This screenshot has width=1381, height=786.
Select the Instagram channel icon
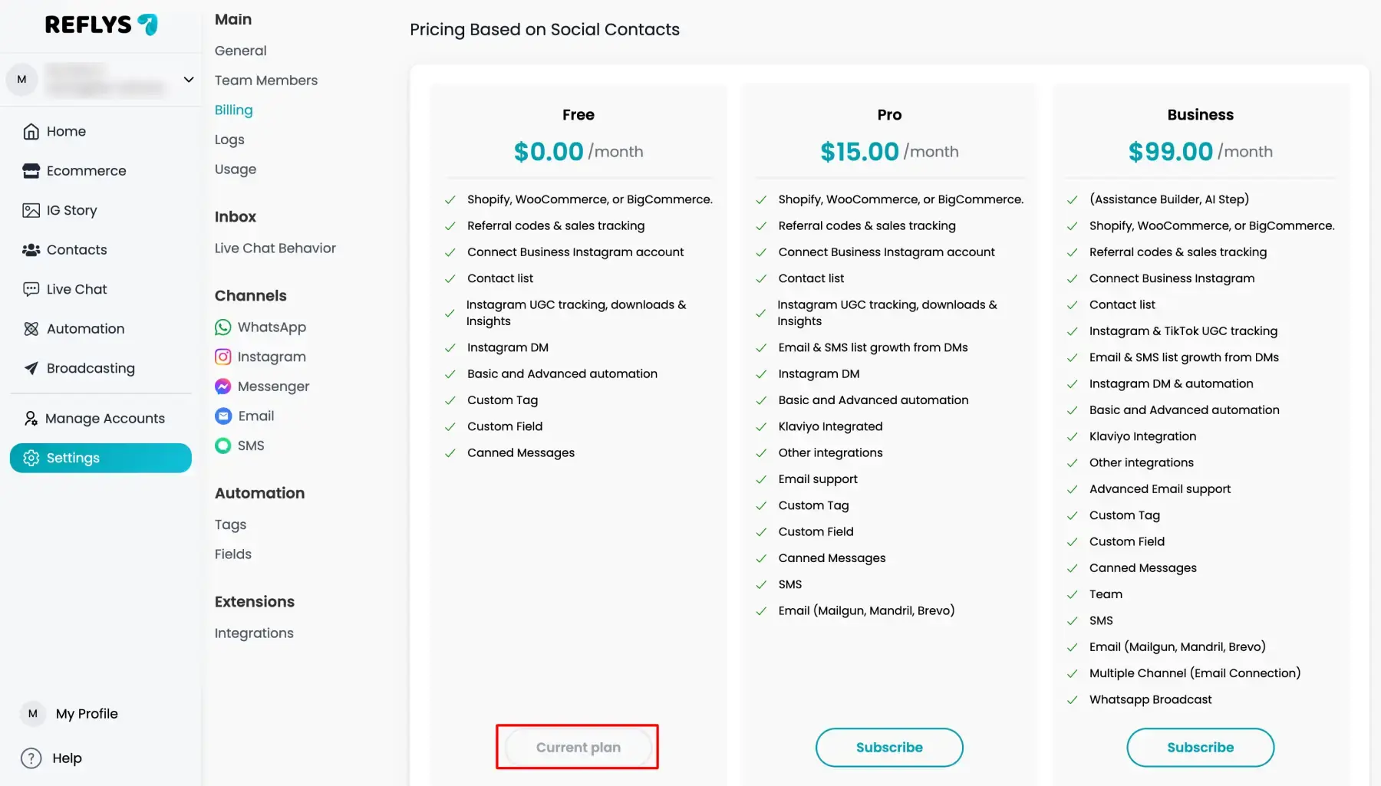222,357
